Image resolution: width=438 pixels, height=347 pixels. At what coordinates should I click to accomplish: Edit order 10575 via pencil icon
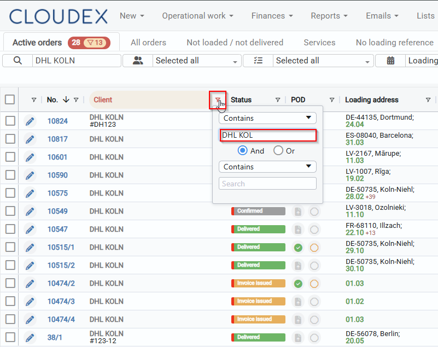point(30,193)
